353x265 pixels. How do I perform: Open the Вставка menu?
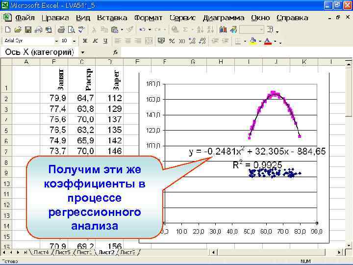112,18
